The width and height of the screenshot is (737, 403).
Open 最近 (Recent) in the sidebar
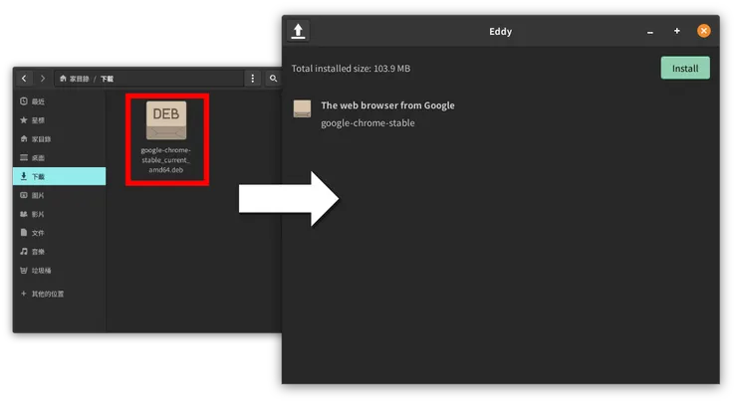click(59, 101)
